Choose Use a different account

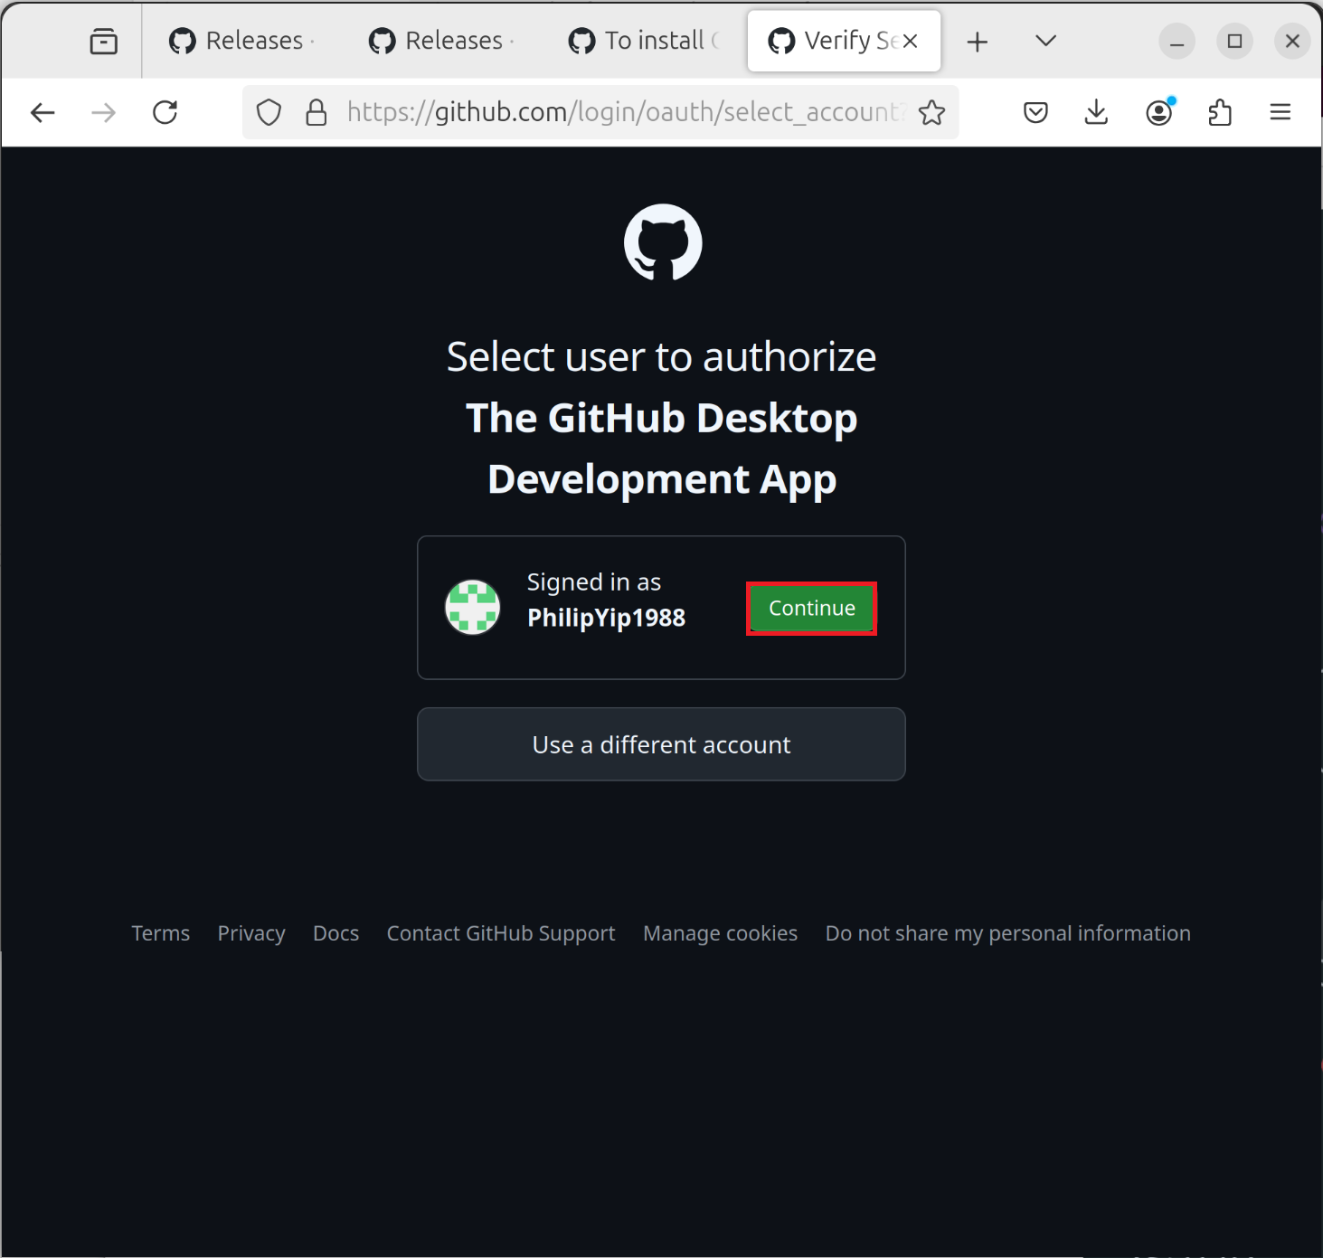click(661, 744)
